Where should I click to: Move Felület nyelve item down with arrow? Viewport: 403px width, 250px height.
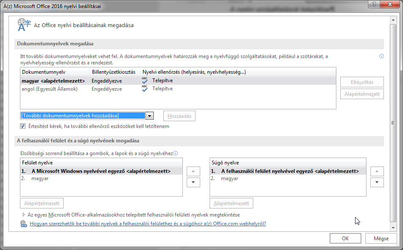pyautogui.click(x=193, y=182)
